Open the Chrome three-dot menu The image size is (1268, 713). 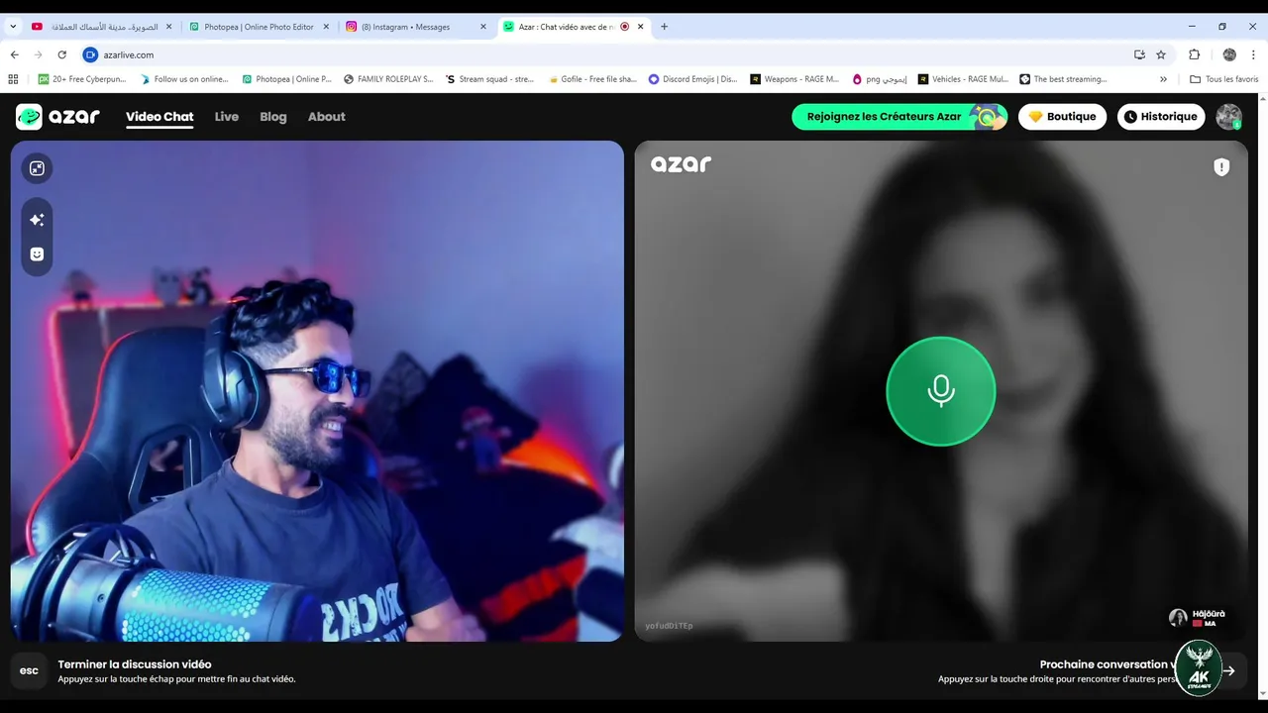[x=1254, y=54]
